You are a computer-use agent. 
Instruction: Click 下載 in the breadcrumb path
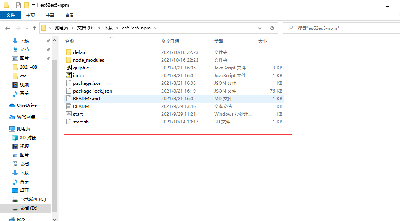tap(108, 28)
